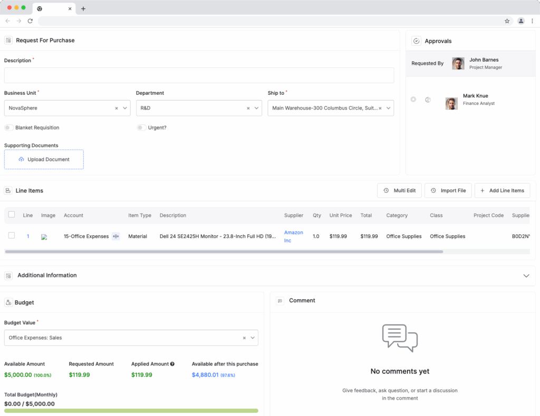Click the account split icon beside 15-Office Expenses
The height and width of the screenshot is (416, 540).
115,236
